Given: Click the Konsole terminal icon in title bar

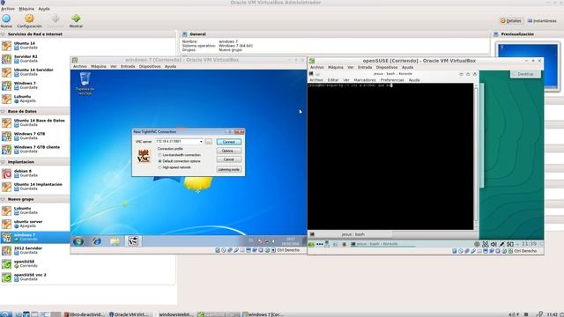Looking at the screenshot, I should point(311,74).
